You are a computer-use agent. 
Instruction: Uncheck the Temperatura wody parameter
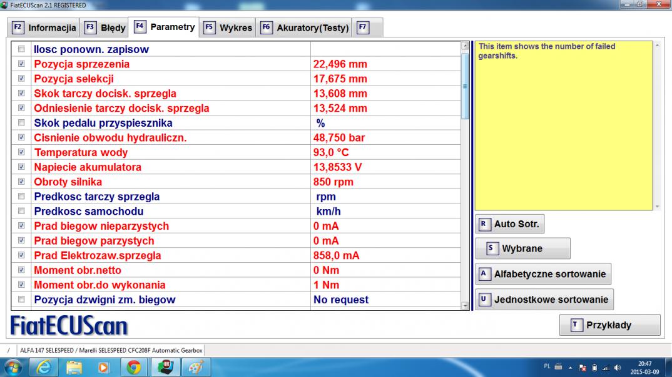pyautogui.click(x=23, y=152)
